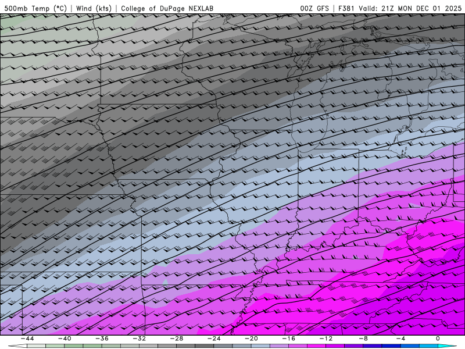The width and height of the screenshot is (465, 349).
Task: Select the -36 legend value
Action: 102,339
